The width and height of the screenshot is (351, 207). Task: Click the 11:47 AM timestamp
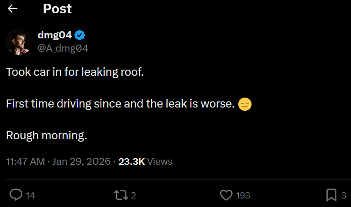click(25, 162)
